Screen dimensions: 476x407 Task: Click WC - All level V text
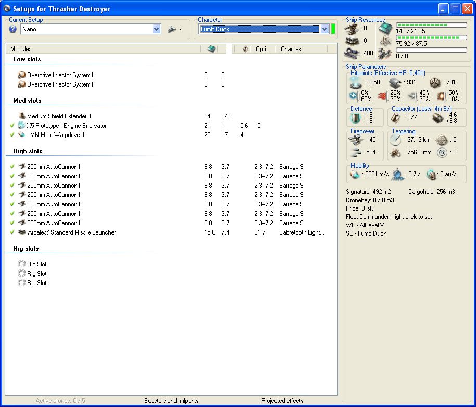click(365, 225)
